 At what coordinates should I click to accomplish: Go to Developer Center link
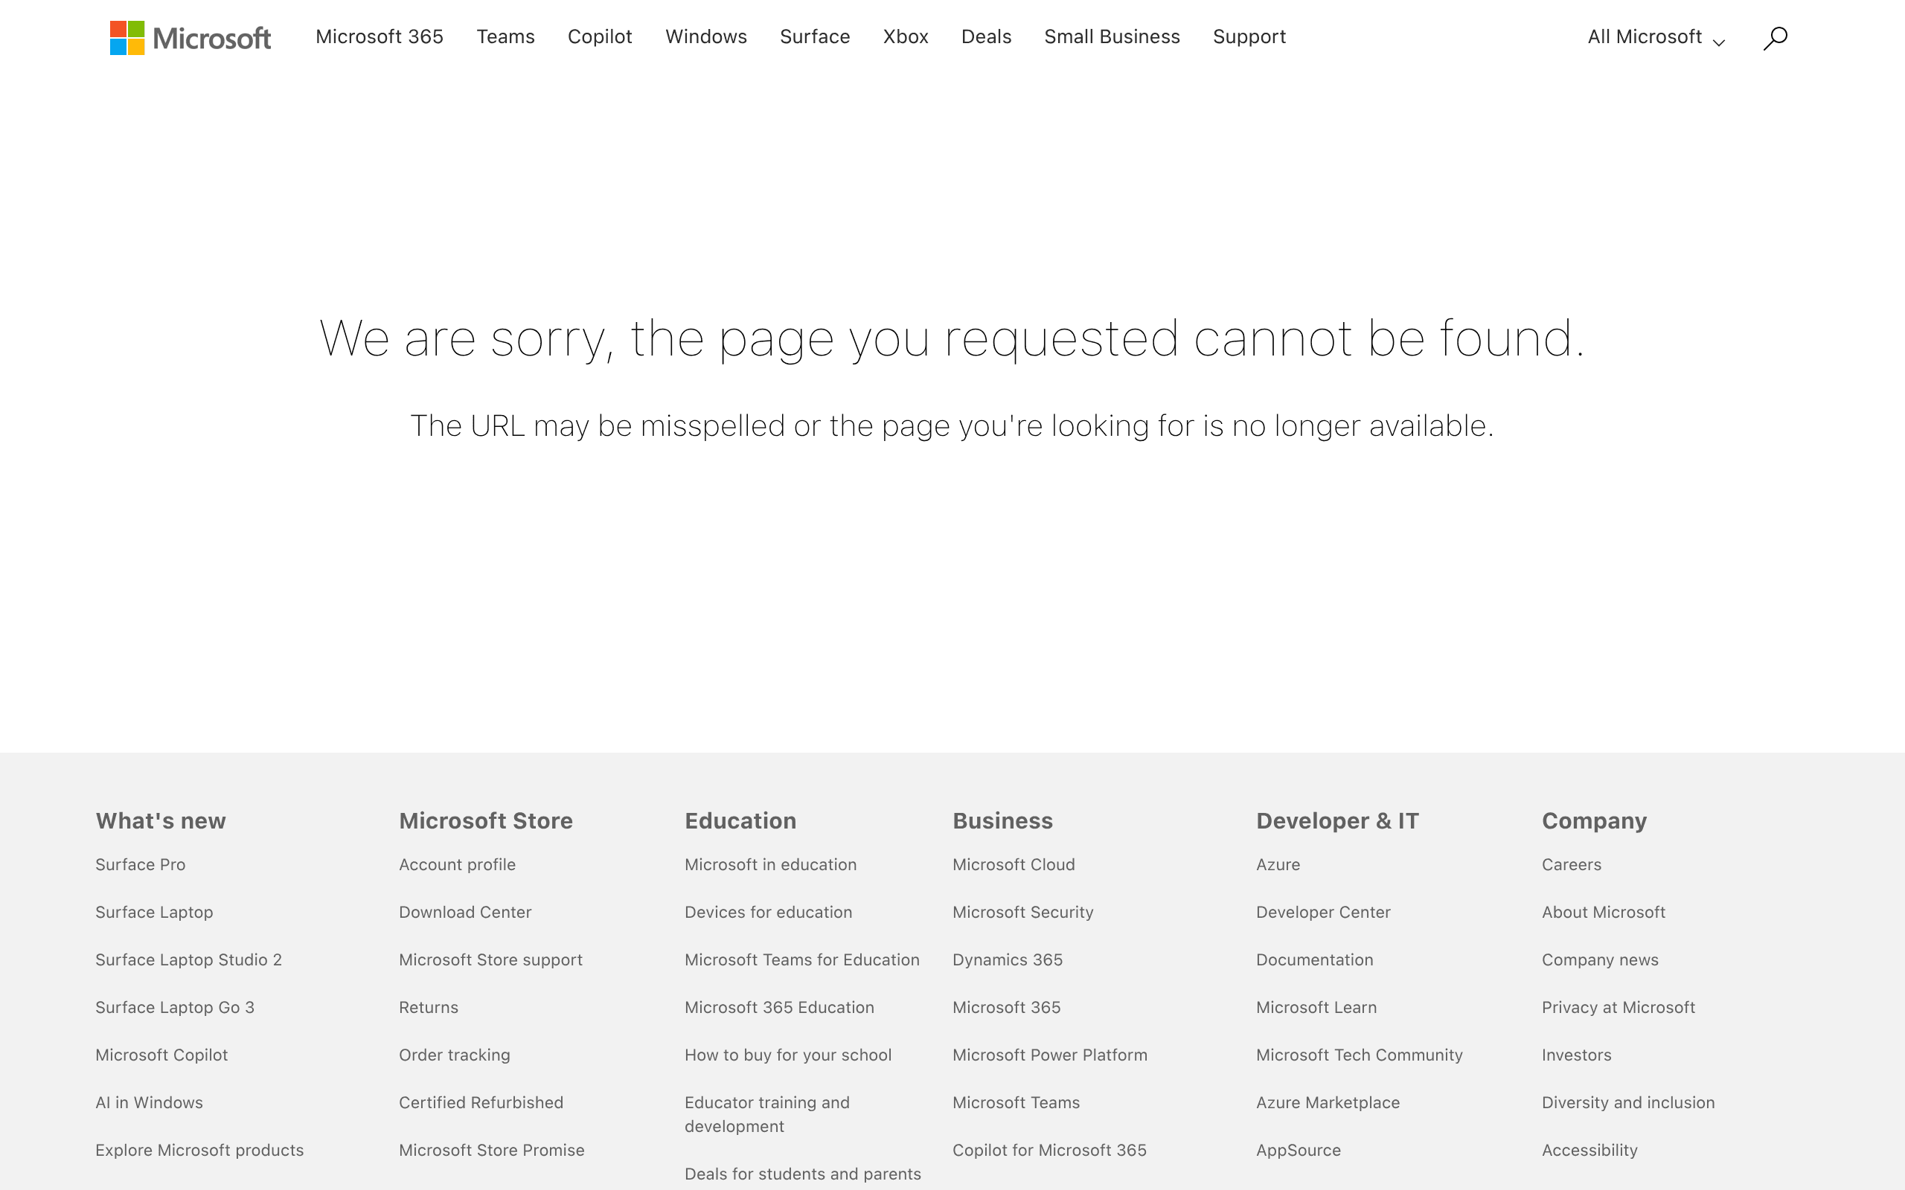pyautogui.click(x=1323, y=912)
